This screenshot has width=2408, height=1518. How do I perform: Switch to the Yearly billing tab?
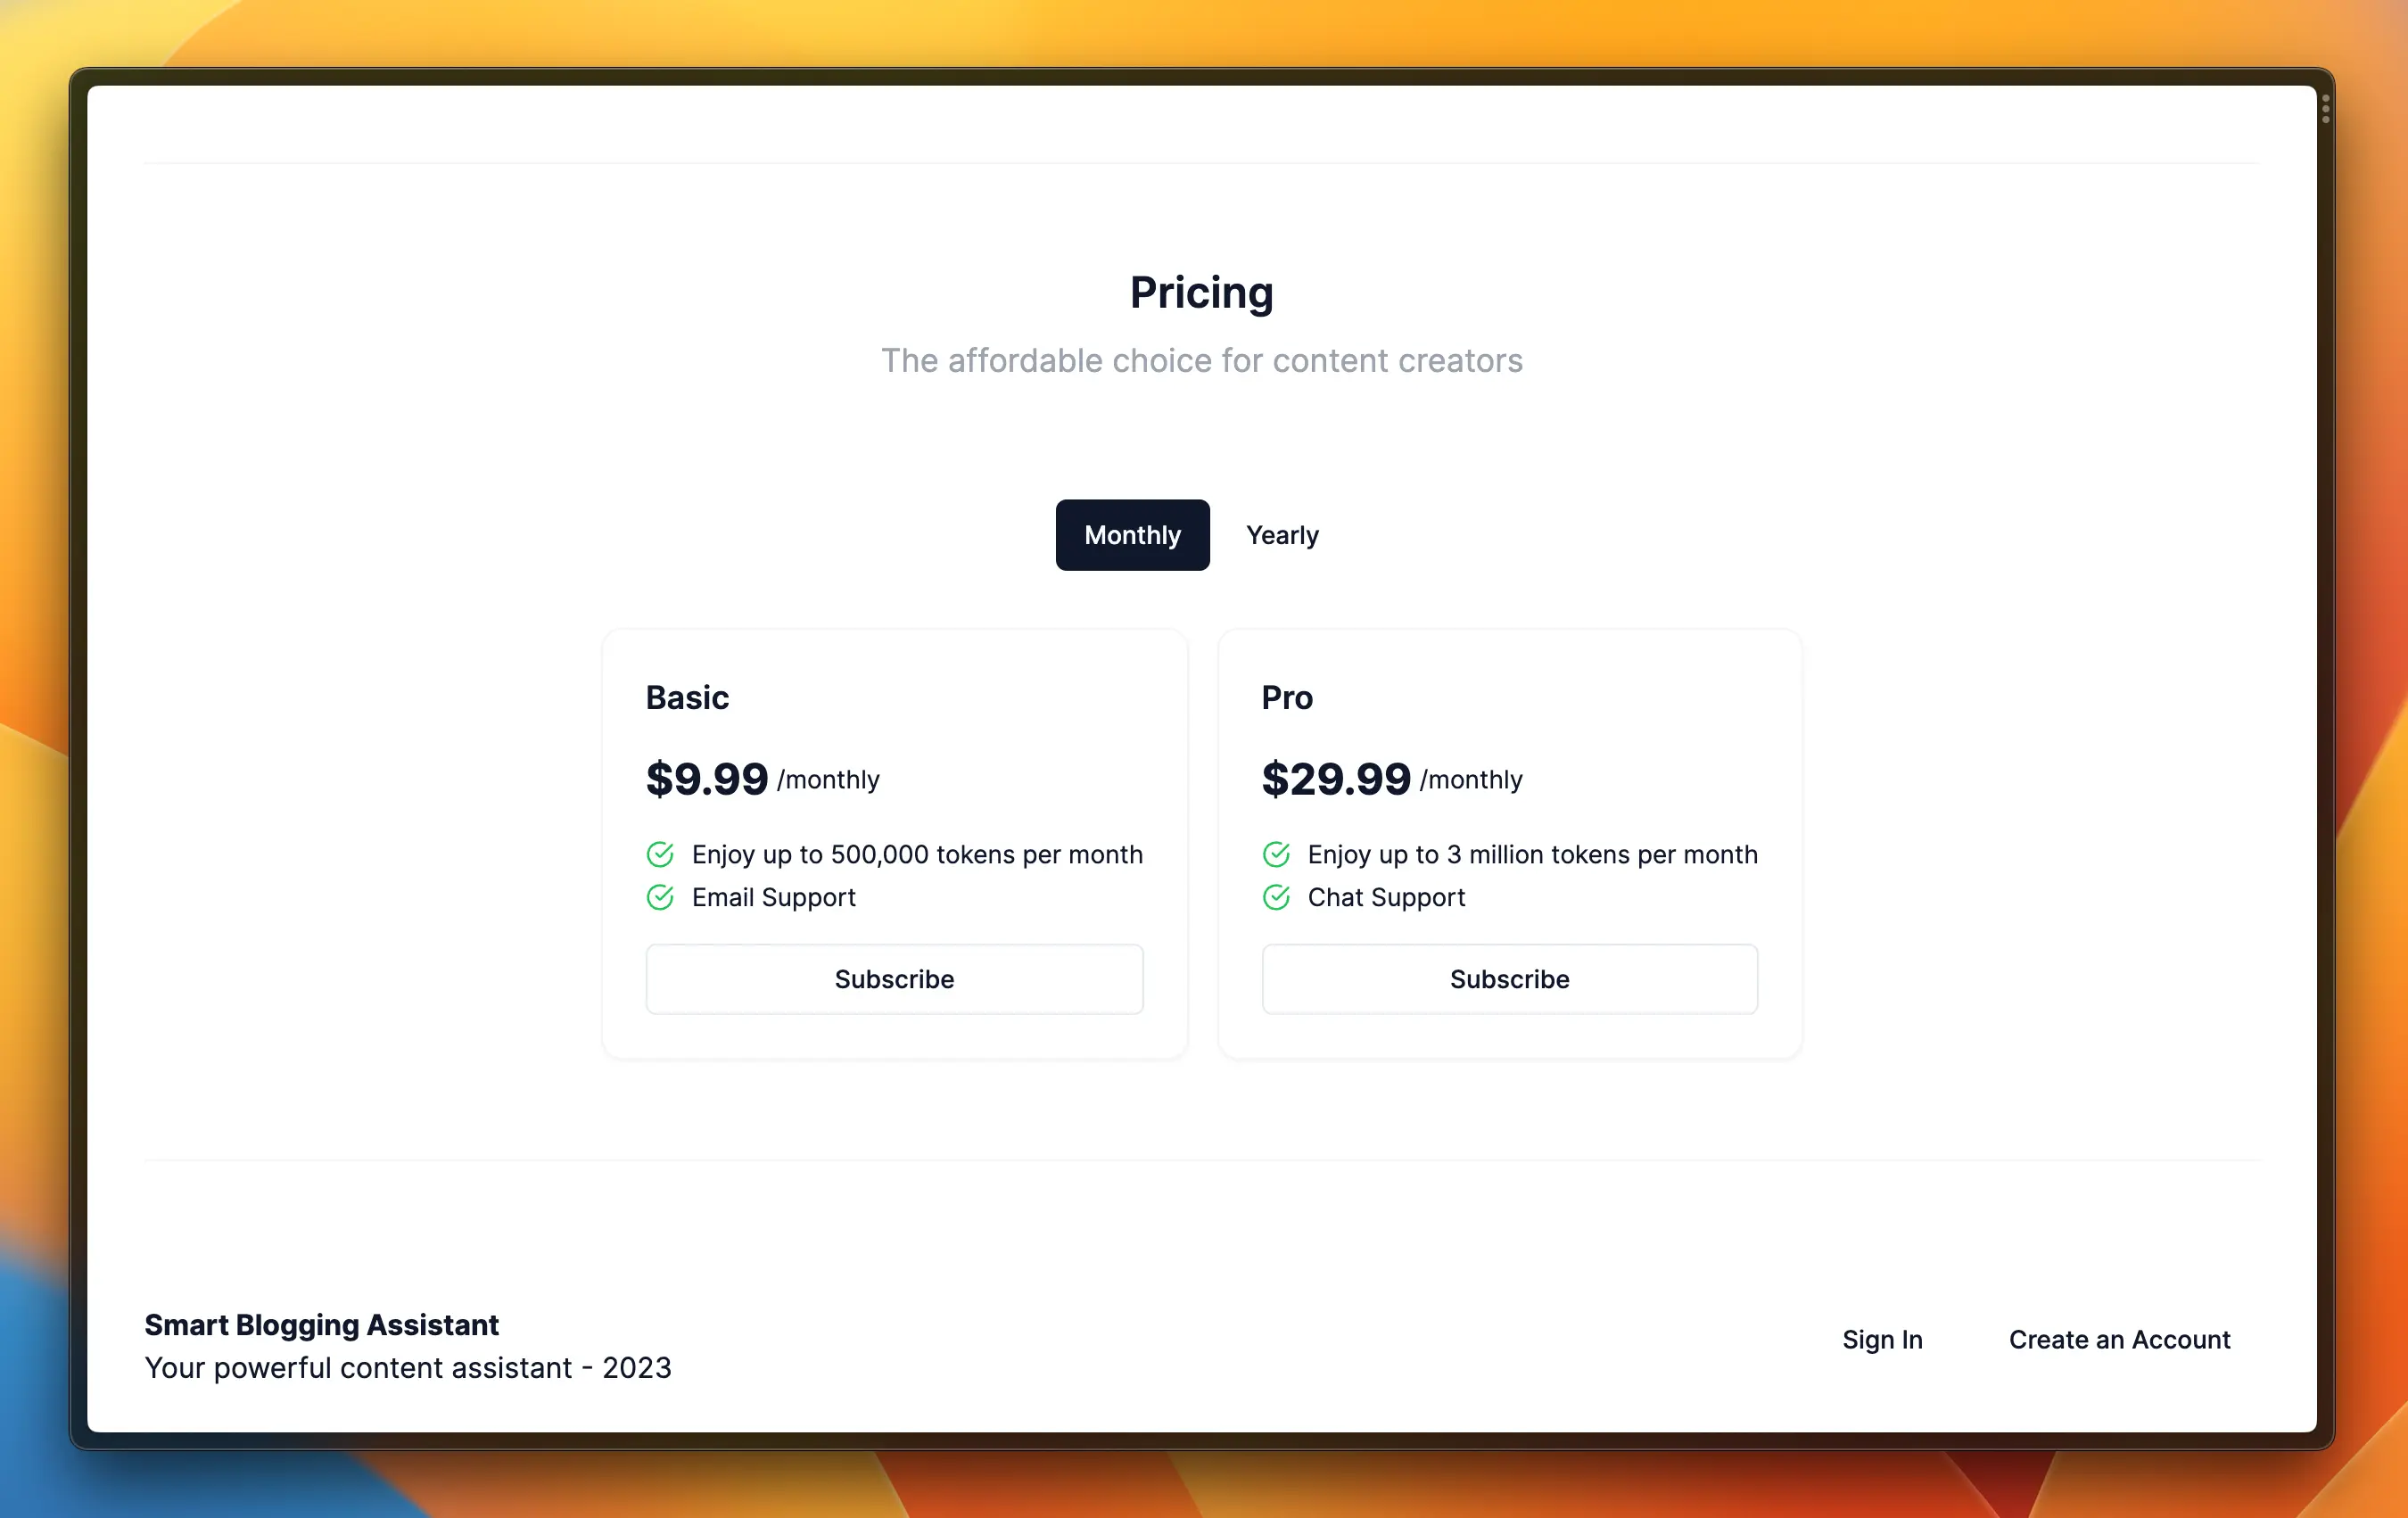[x=1282, y=535]
